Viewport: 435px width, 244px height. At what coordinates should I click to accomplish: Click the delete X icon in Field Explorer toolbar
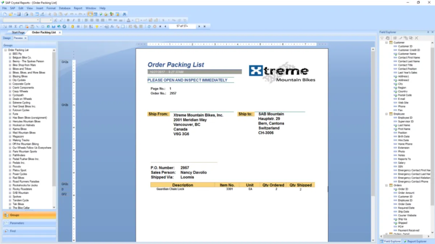coord(417,38)
